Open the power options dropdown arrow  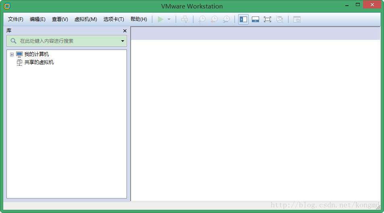pyautogui.click(x=169, y=19)
